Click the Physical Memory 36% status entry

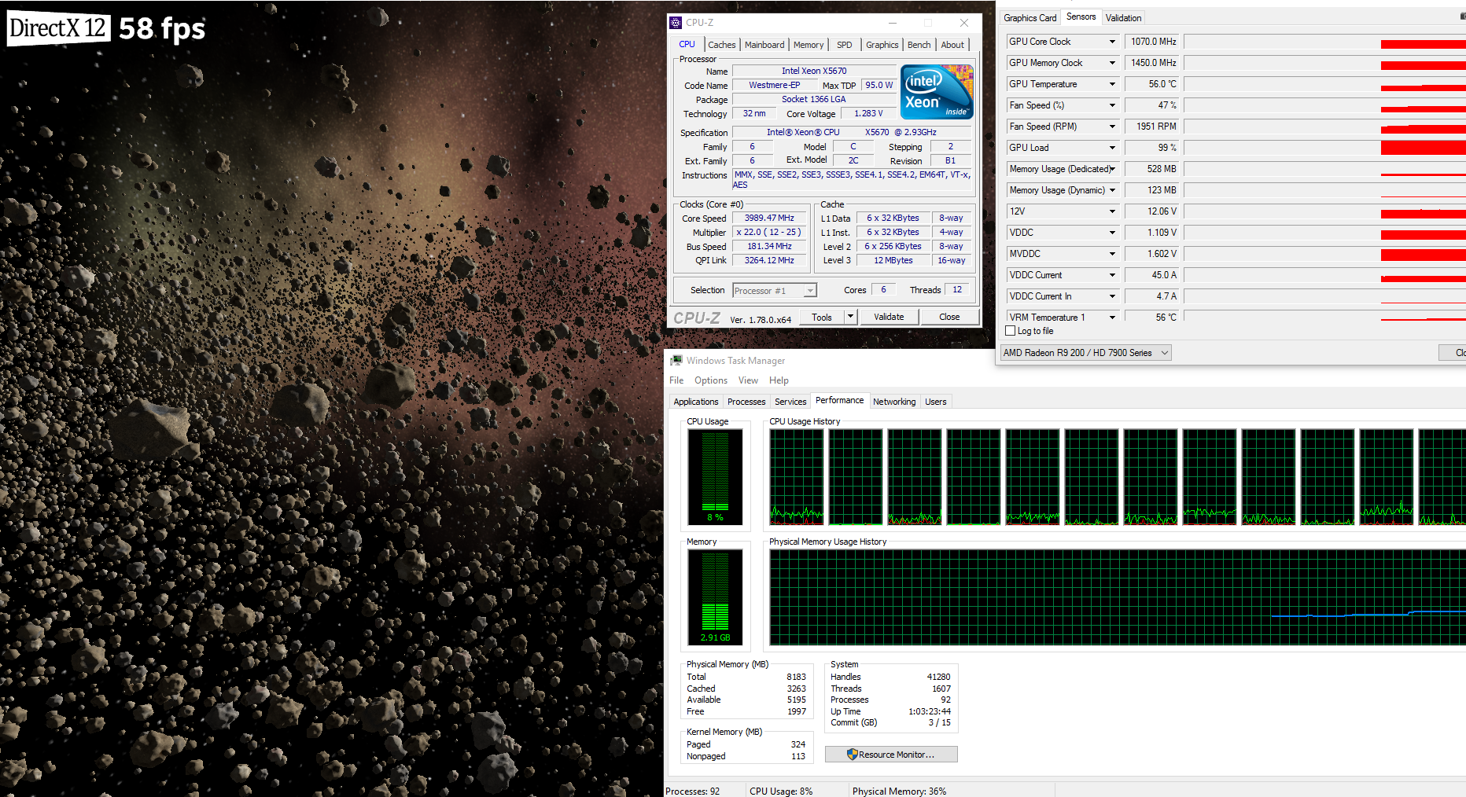pos(899,791)
